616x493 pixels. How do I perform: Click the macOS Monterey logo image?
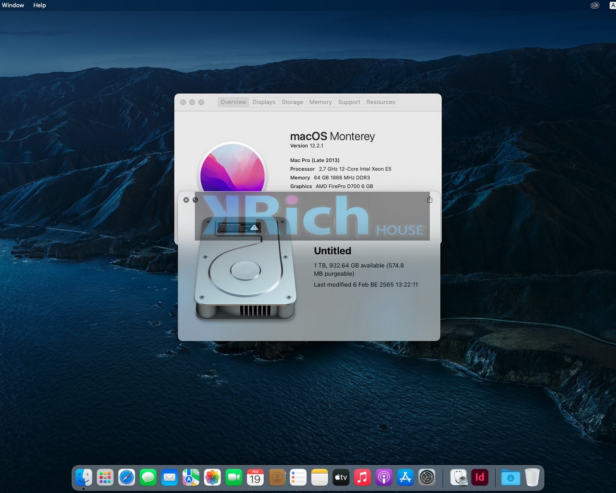click(x=232, y=167)
